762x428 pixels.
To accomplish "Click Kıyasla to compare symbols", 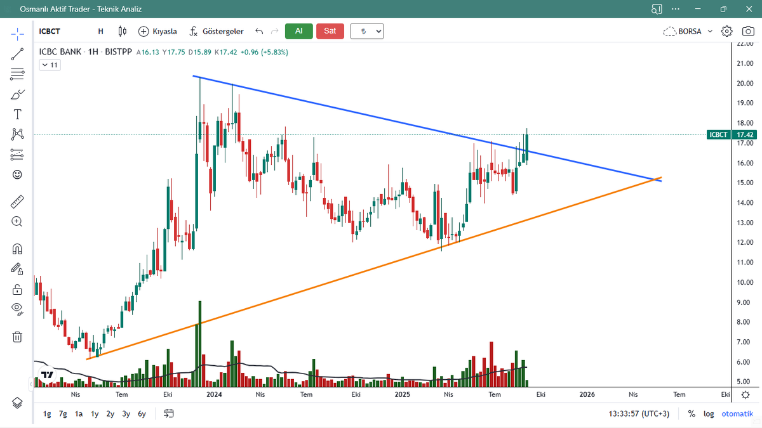I will tap(157, 31).
